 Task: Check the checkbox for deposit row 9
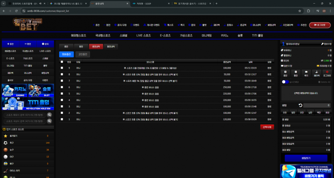[62, 68]
